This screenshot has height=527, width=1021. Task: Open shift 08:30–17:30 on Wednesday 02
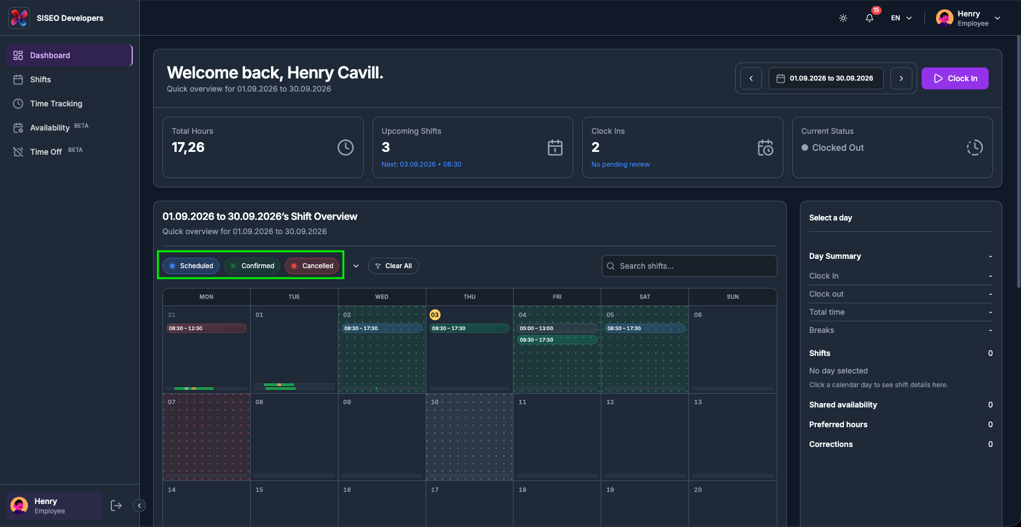382,328
